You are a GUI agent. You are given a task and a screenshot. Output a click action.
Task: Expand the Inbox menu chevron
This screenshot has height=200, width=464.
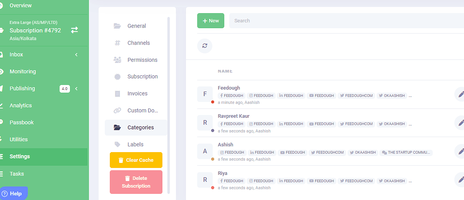(76, 55)
